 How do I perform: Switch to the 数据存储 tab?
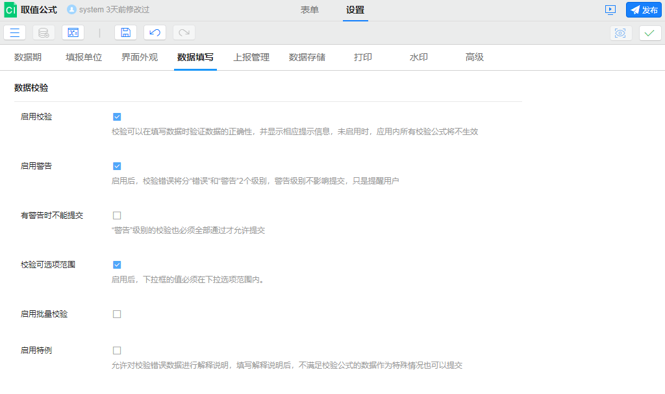click(x=306, y=57)
